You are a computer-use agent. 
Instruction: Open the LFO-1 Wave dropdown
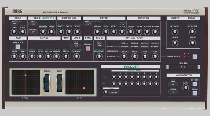pos(76,46)
